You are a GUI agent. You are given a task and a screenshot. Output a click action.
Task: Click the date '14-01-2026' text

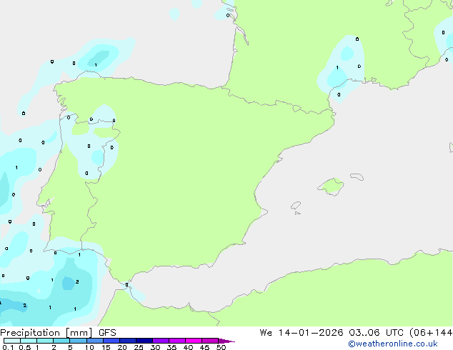311,333
